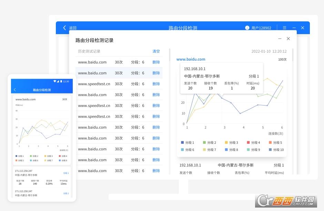The image size is (324, 211).
Task: Tap the 13ms average latency value on phone
Action: click(63, 184)
